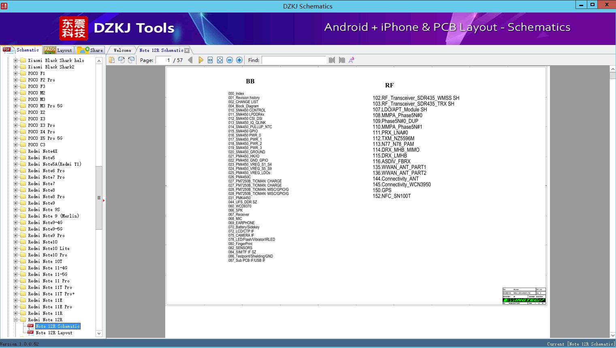Expand the Redmi Note 9 (Merlin) folder
The image size is (616, 348).
click(x=16, y=216)
